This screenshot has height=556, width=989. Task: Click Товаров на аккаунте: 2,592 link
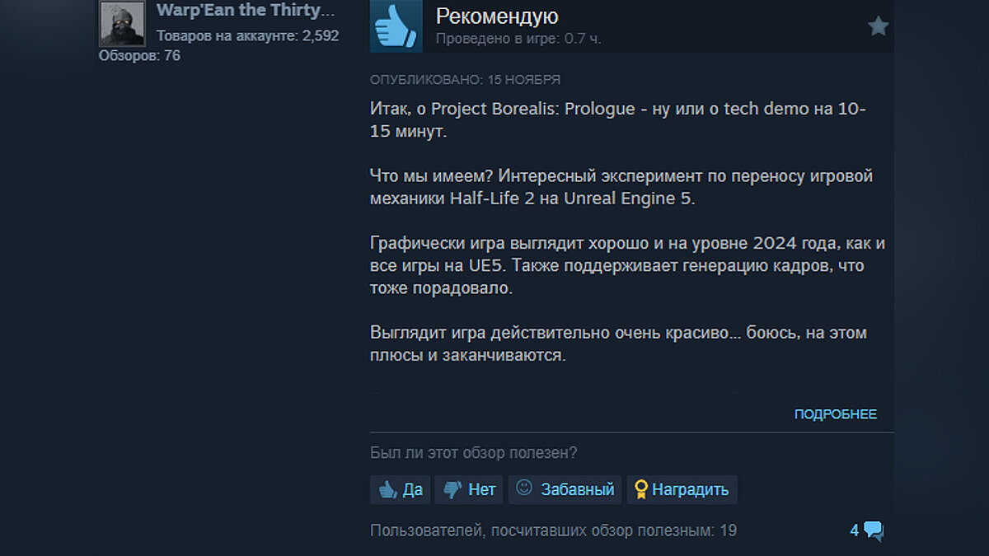tap(247, 36)
